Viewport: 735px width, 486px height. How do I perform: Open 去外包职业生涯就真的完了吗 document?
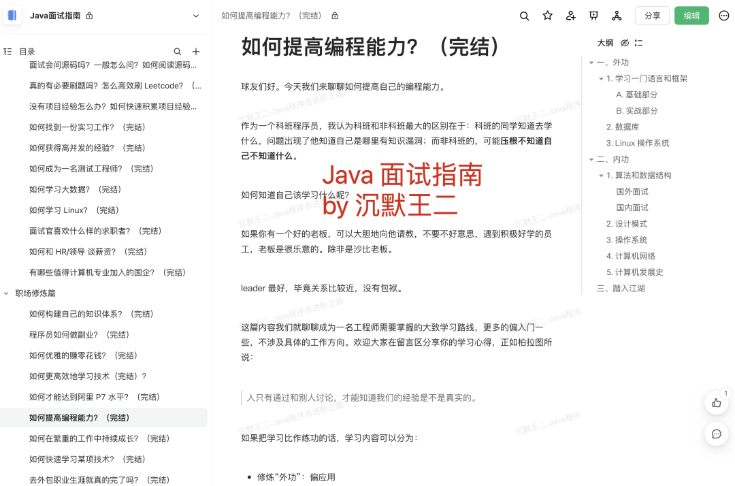(100, 480)
